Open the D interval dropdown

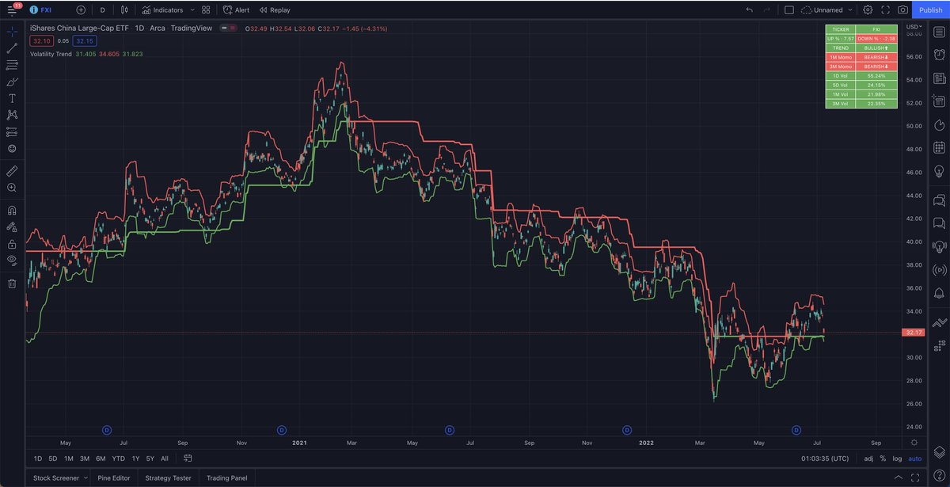102,10
